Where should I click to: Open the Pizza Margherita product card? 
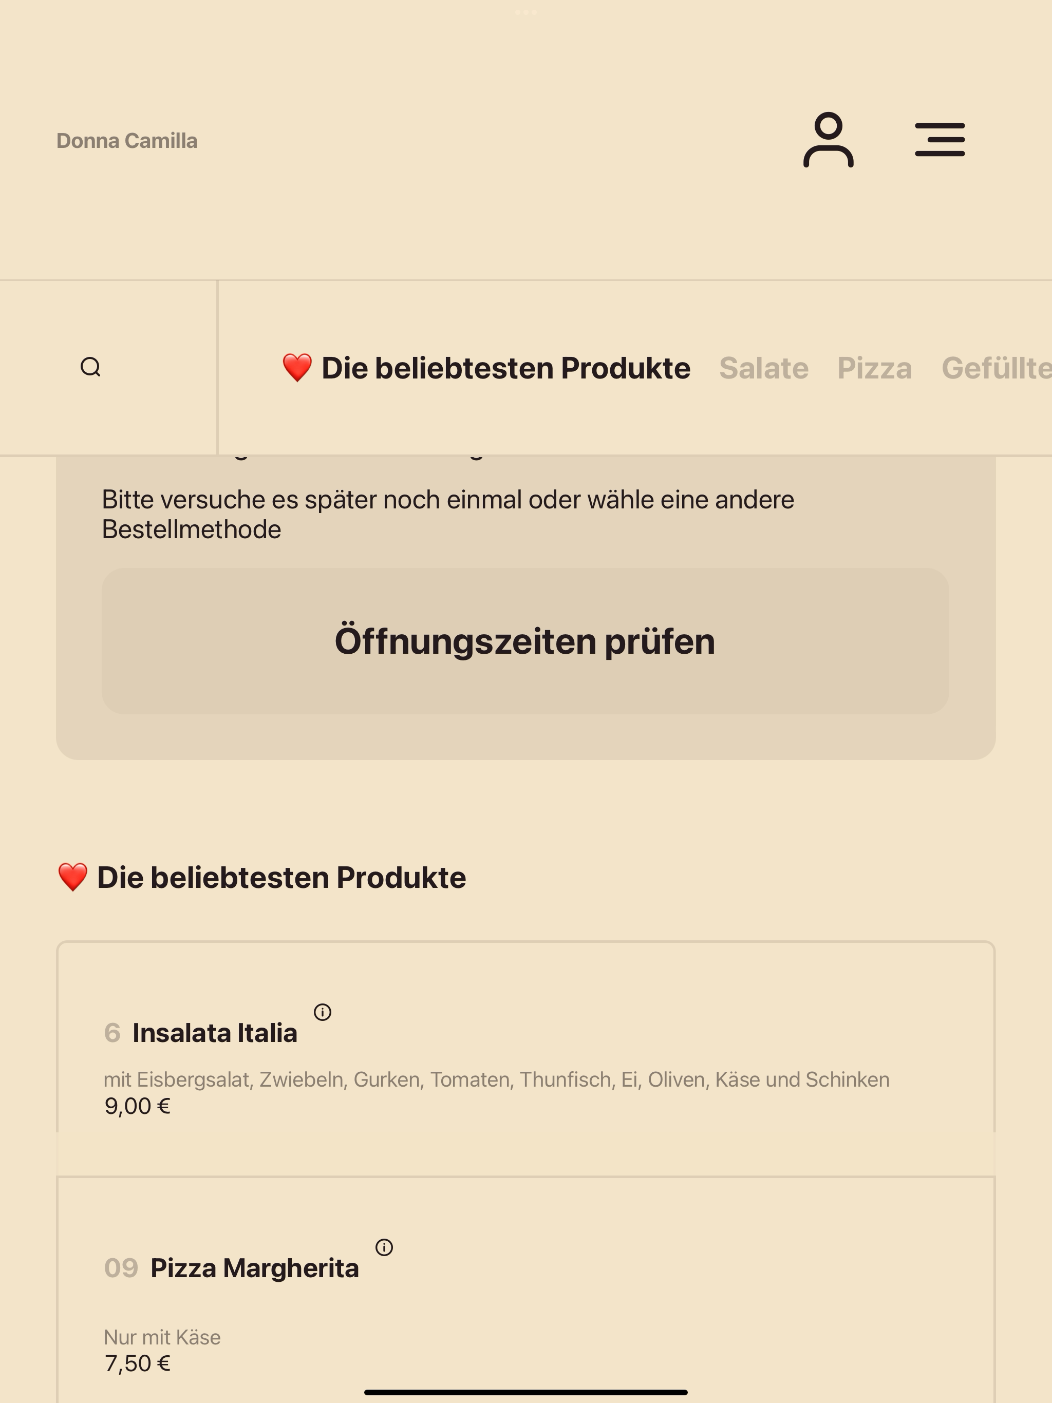coord(526,1290)
